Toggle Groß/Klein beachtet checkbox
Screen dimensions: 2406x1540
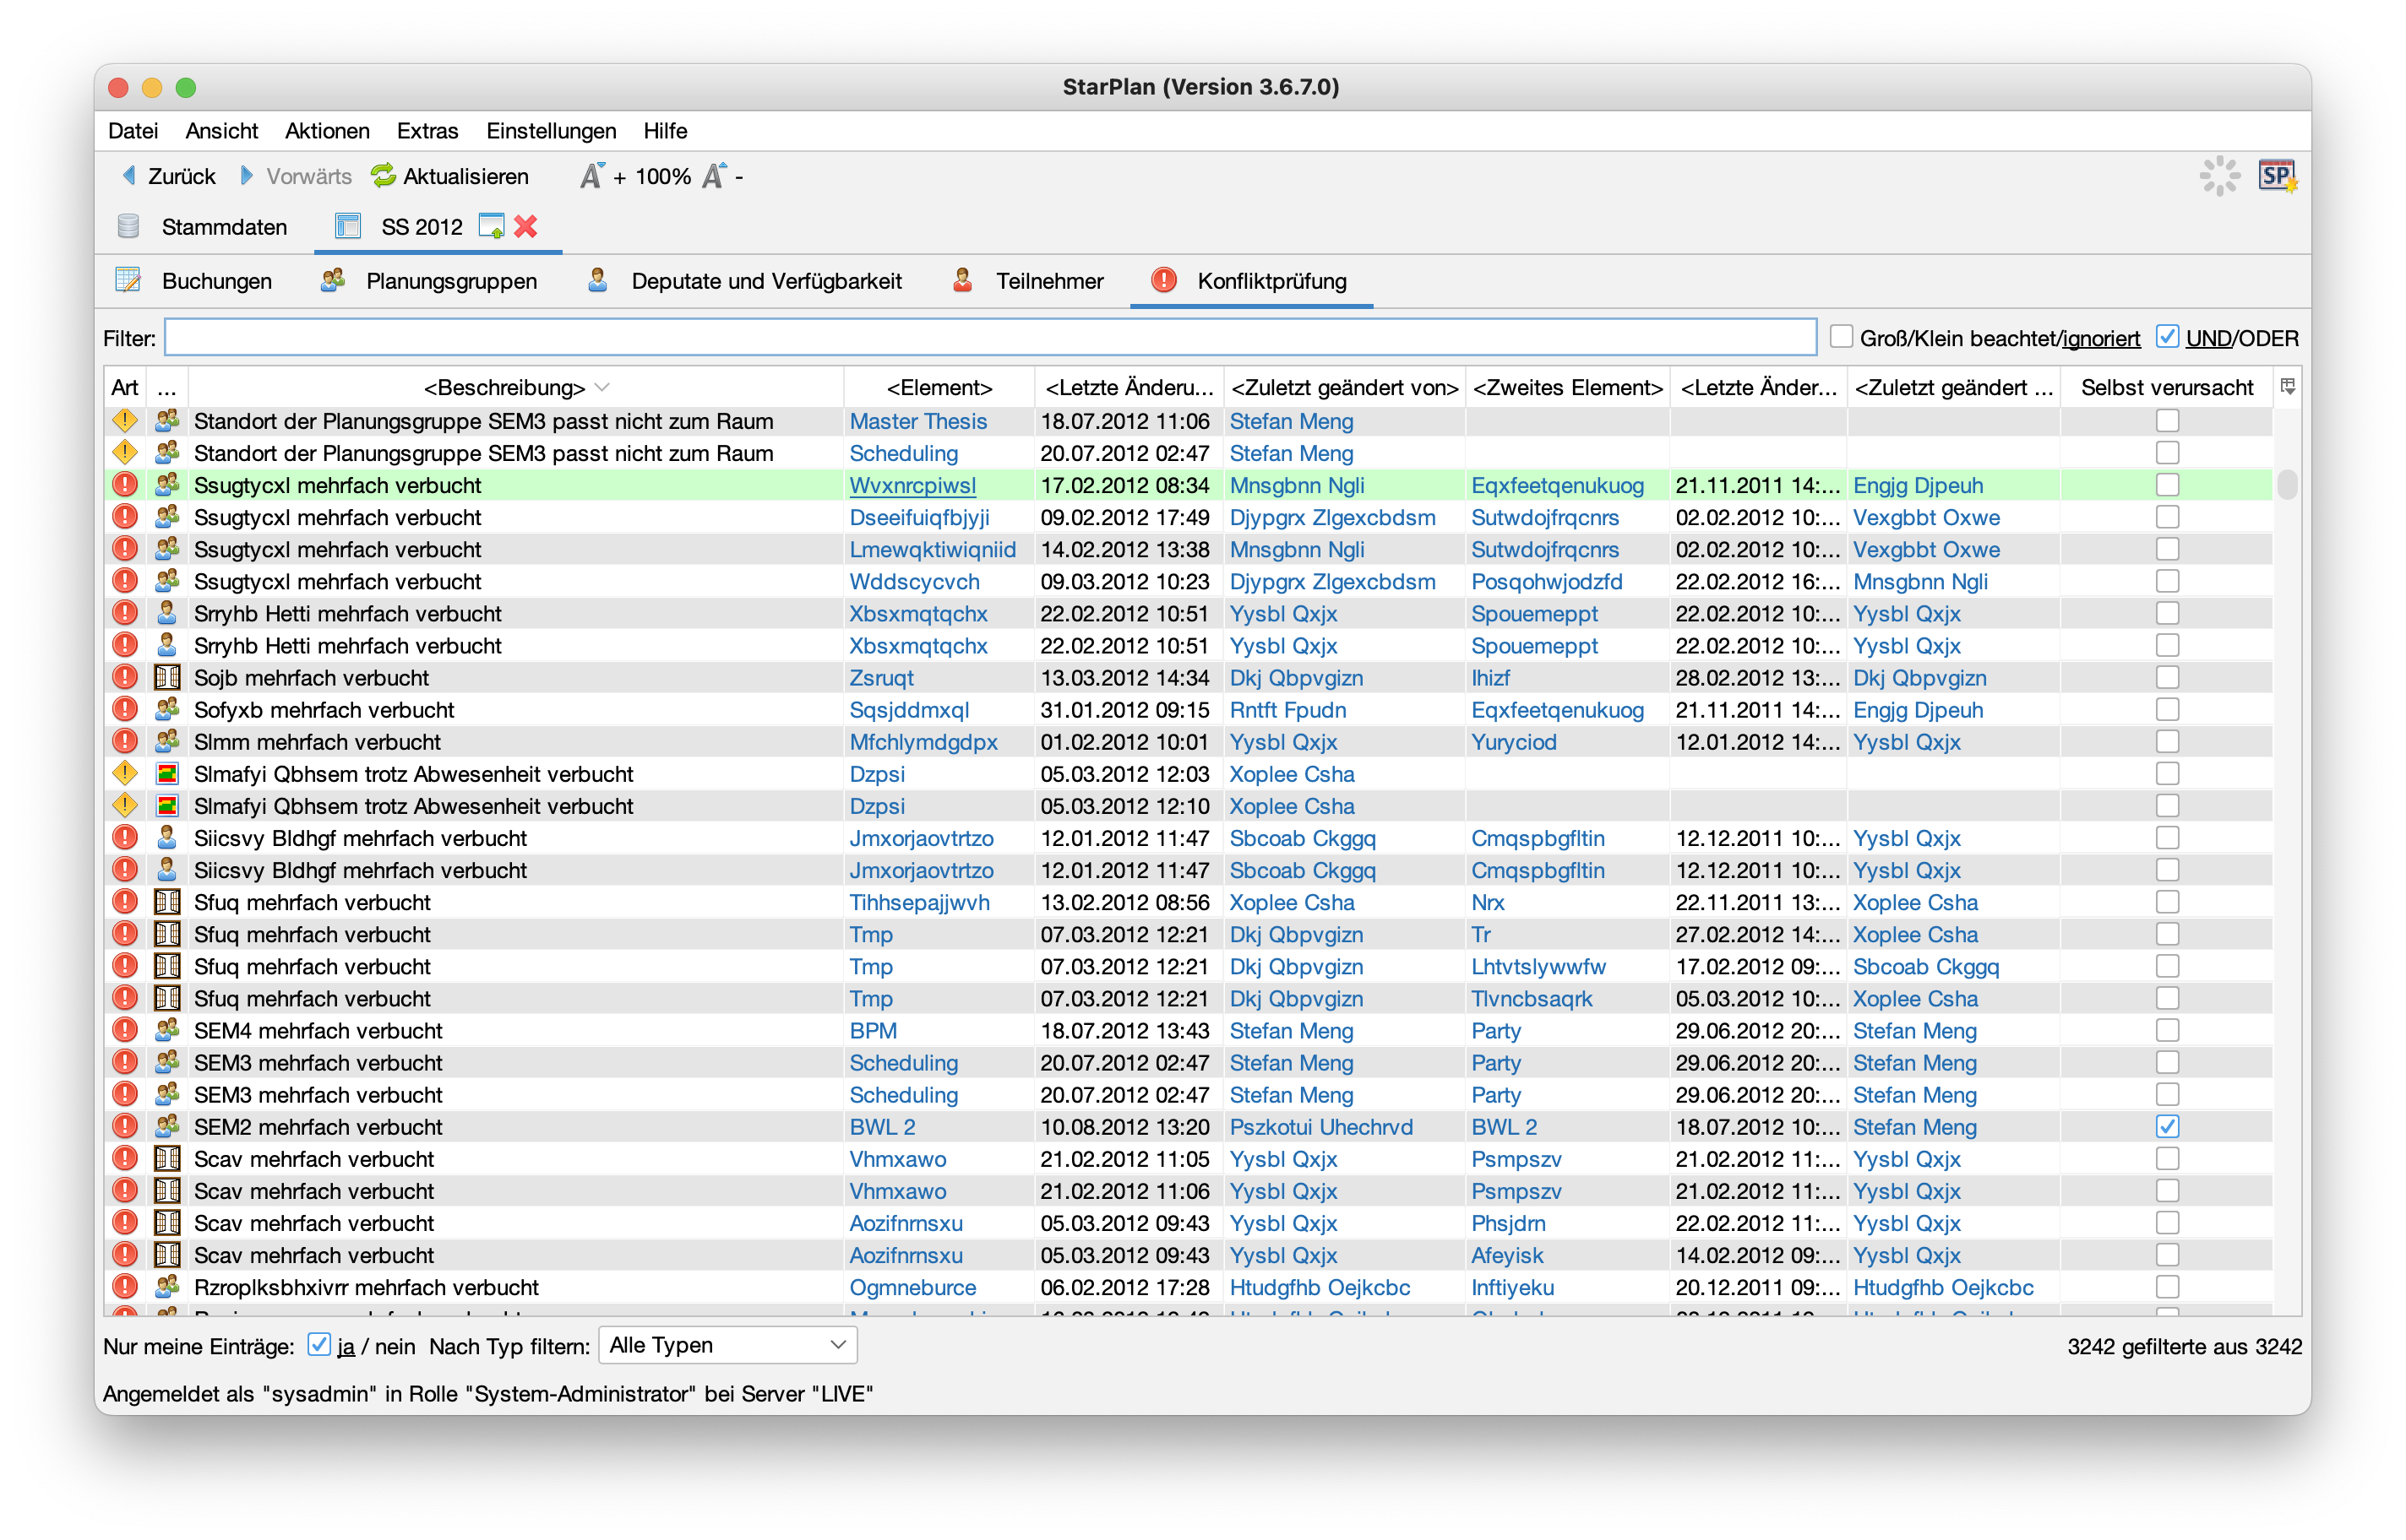pyautogui.click(x=1841, y=337)
